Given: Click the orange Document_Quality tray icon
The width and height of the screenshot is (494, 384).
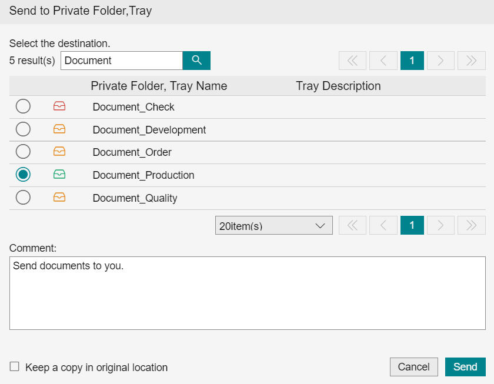Looking at the screenshot, I should [59, 198].
